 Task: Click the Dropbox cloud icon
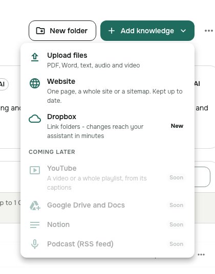(35, 119)
